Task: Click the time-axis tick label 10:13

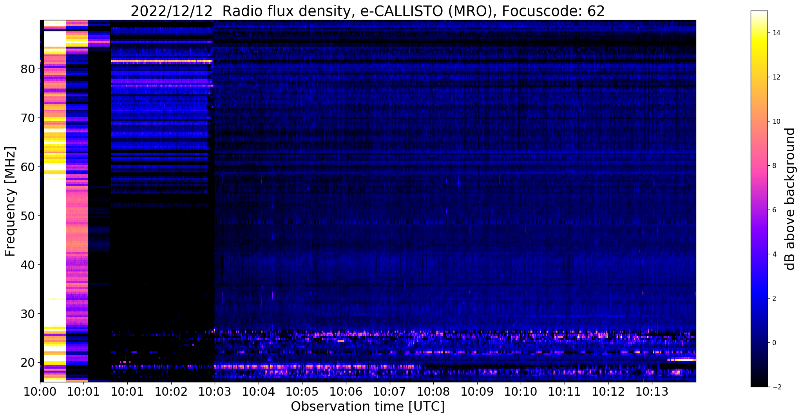Action: [652, 392]
